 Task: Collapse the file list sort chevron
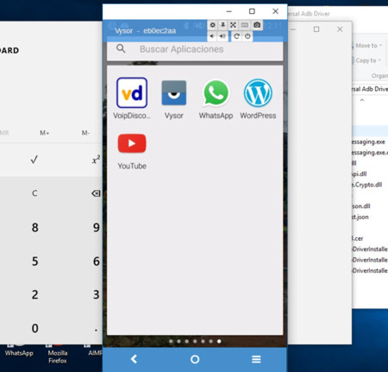pyautogui.click(x=362, y=100)
